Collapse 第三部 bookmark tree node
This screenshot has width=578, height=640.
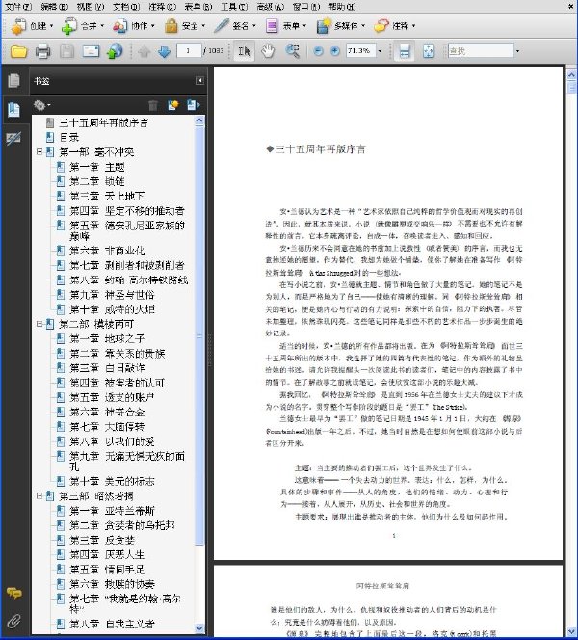click(39, 496)
